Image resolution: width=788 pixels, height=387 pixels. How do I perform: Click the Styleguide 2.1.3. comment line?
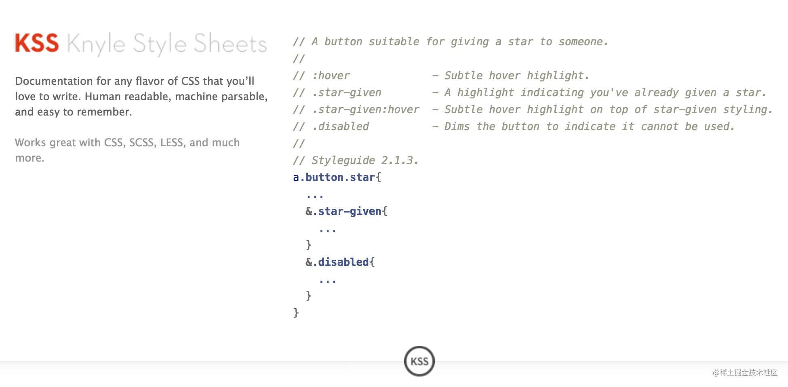(356, 160)
